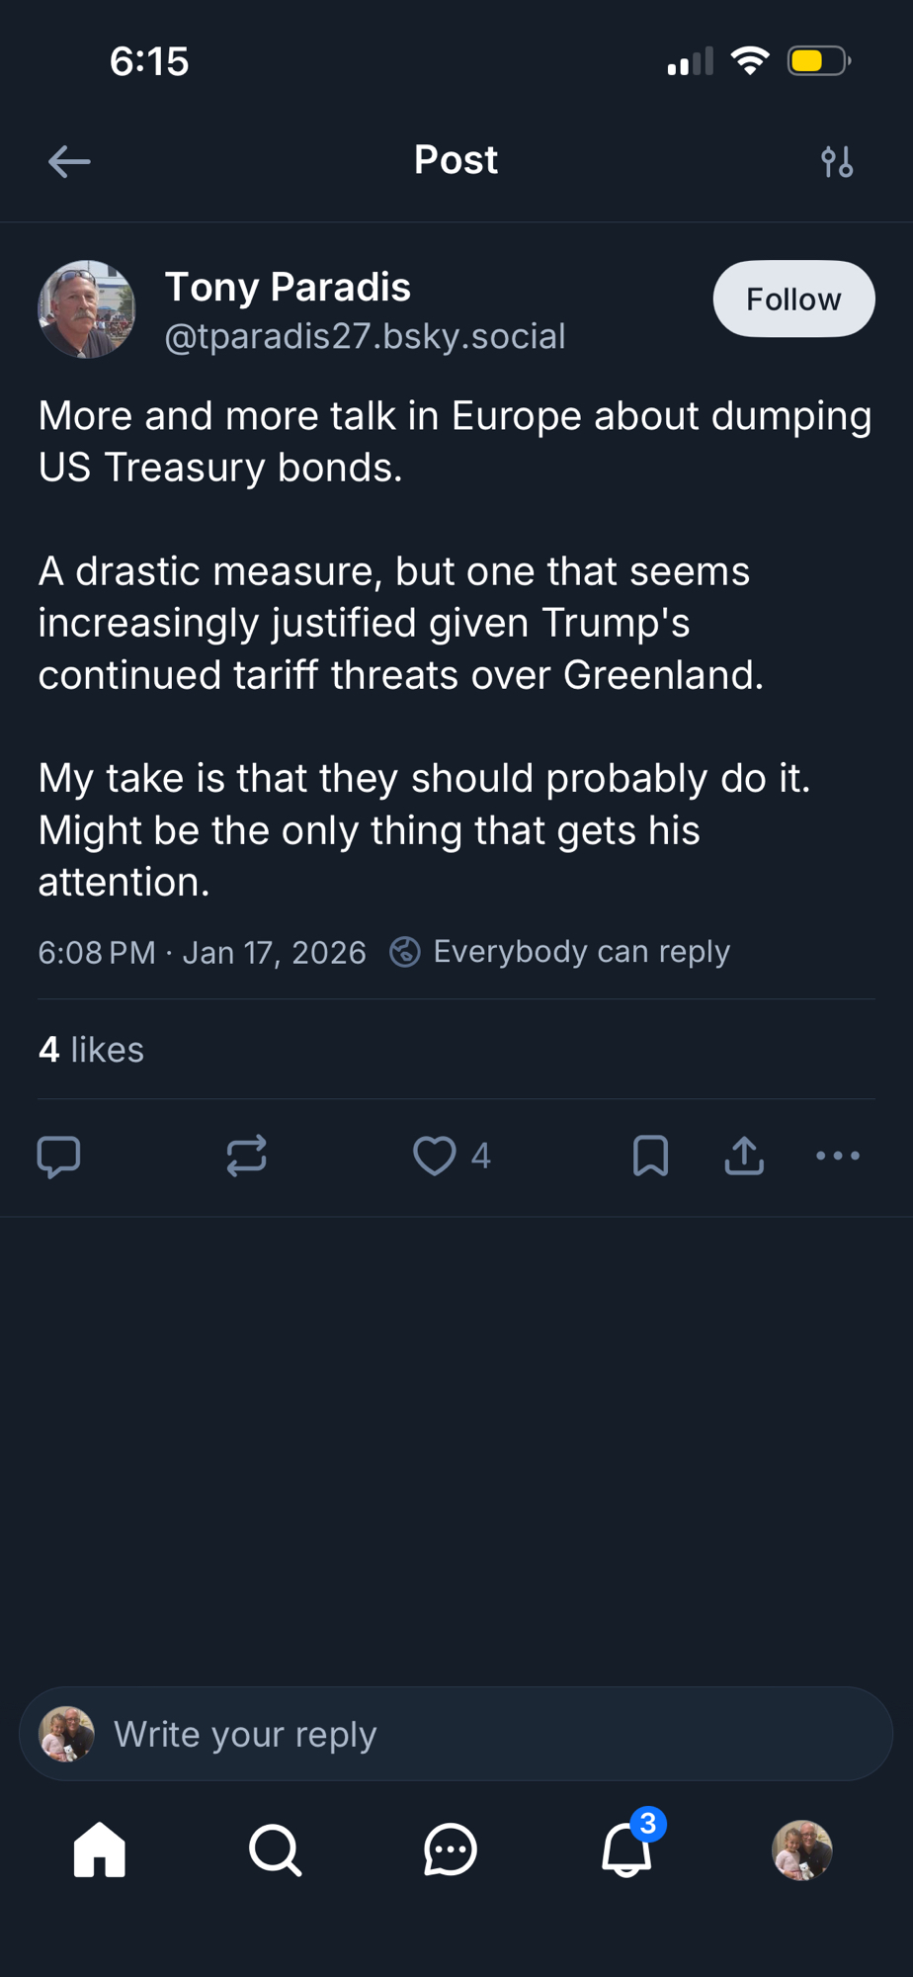Open the Chat messages tab

pos(451,1849)
